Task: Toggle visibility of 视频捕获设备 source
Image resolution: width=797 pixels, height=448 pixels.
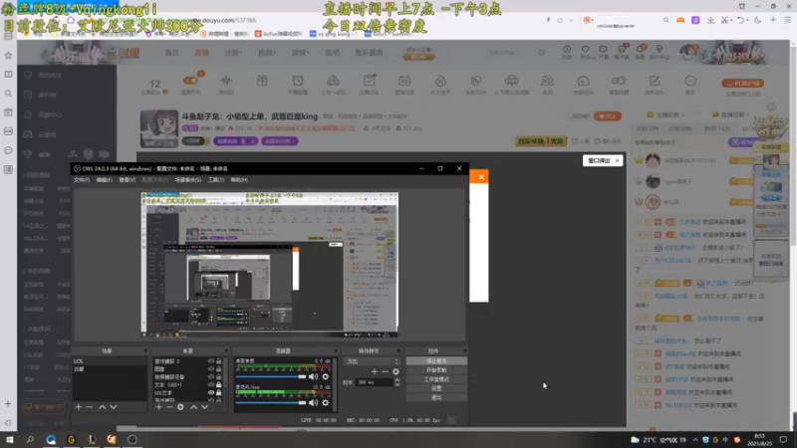Action: [x=211, y=377]
